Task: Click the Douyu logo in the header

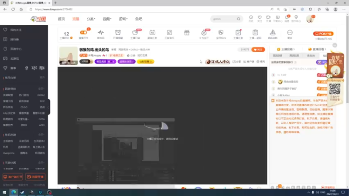Action: click(38, 19)
